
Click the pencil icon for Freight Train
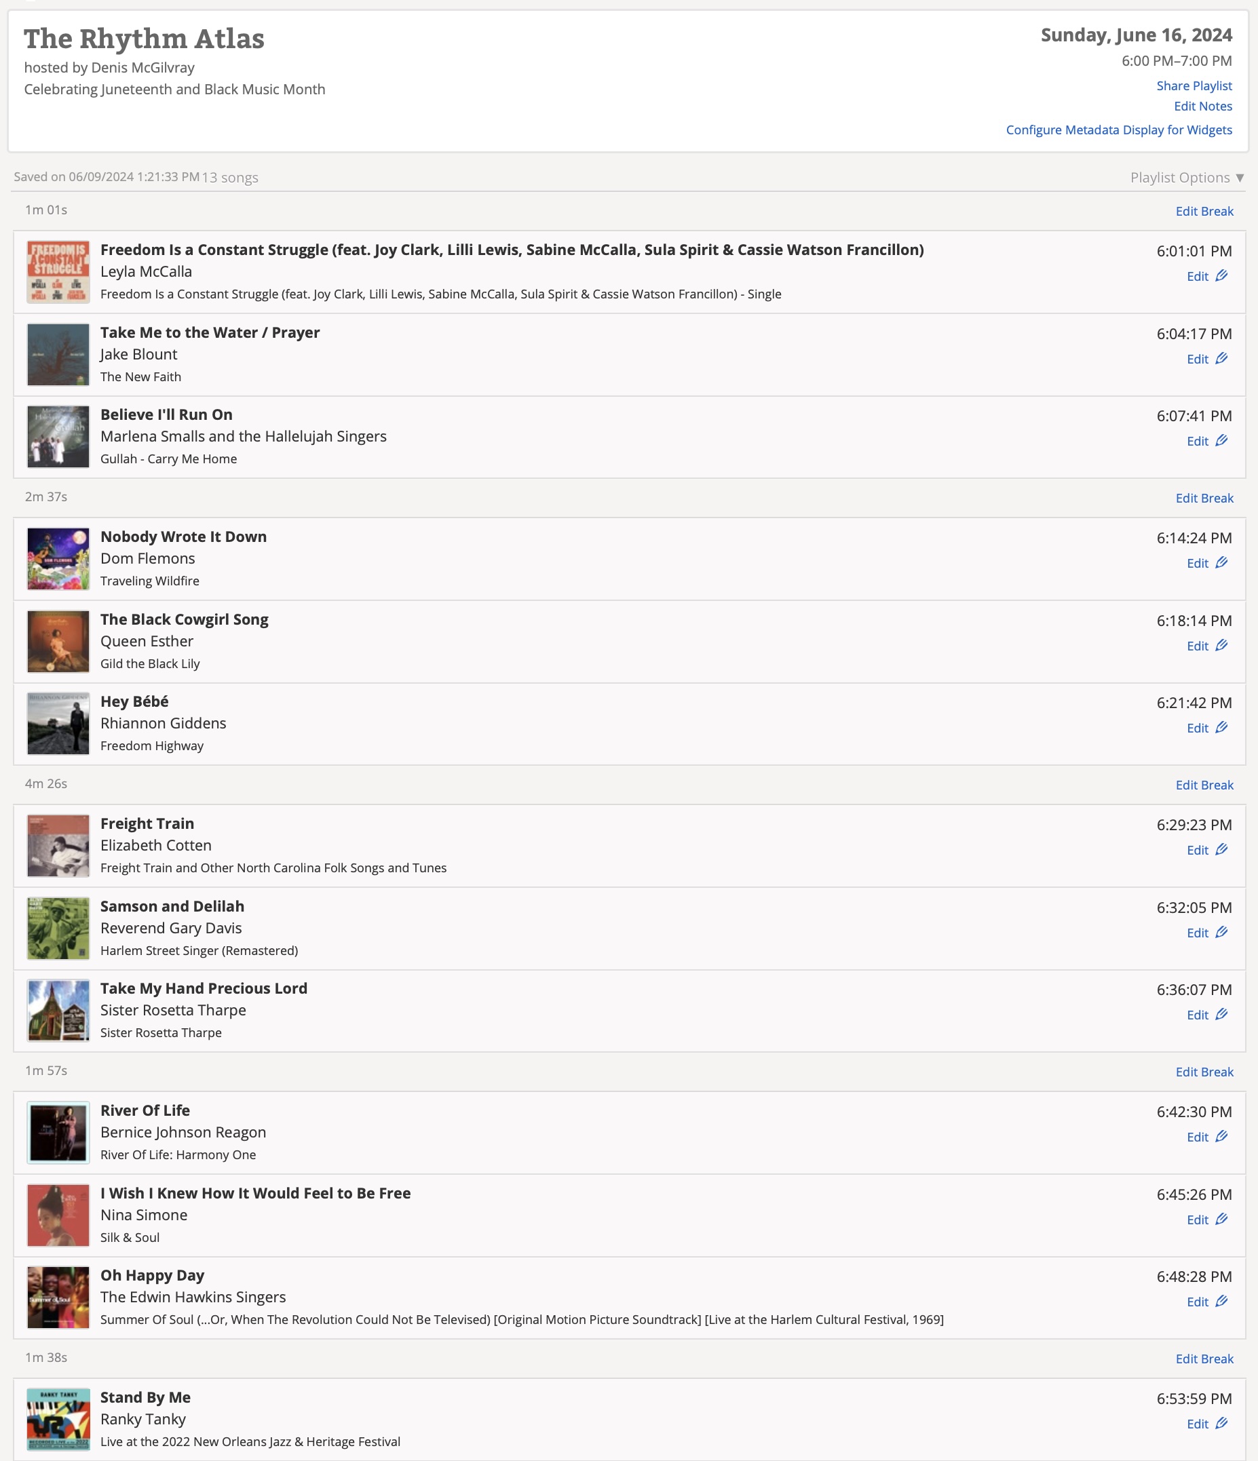coord(1221,850)
